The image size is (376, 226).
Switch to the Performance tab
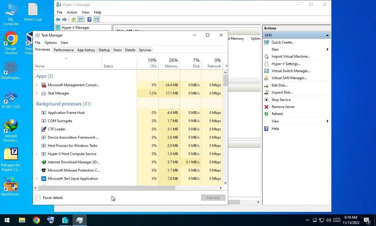pos(64,50)
